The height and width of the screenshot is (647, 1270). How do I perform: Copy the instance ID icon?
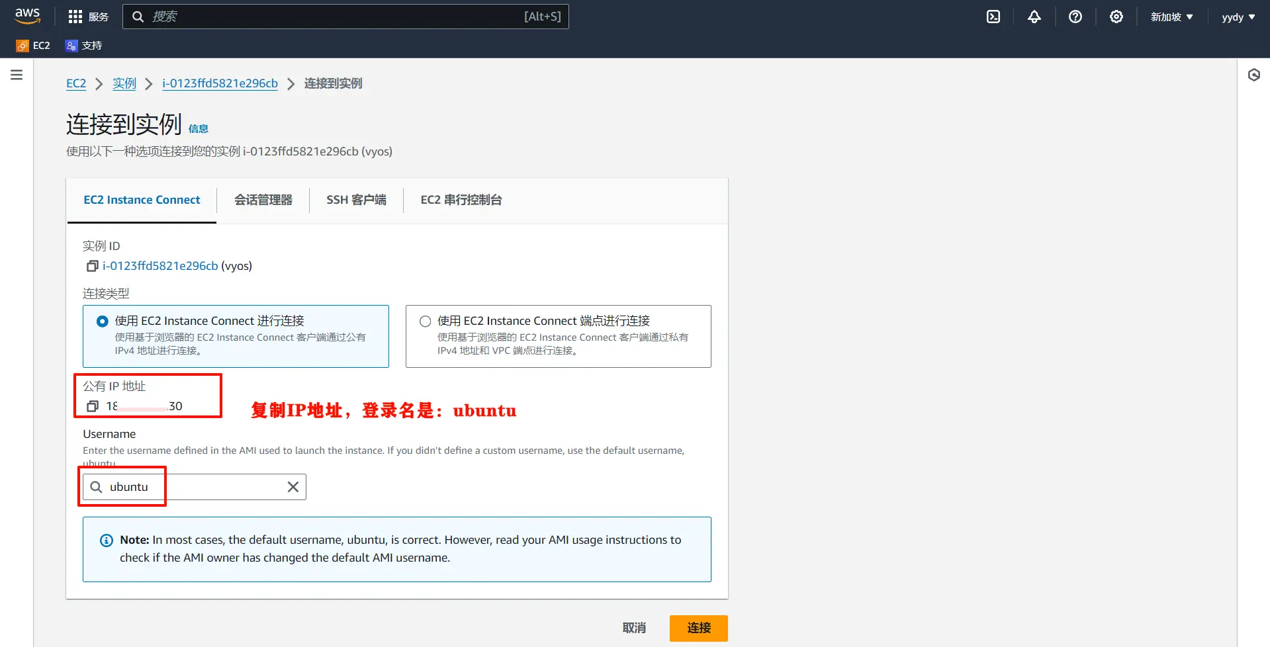[x=92, y=266]
